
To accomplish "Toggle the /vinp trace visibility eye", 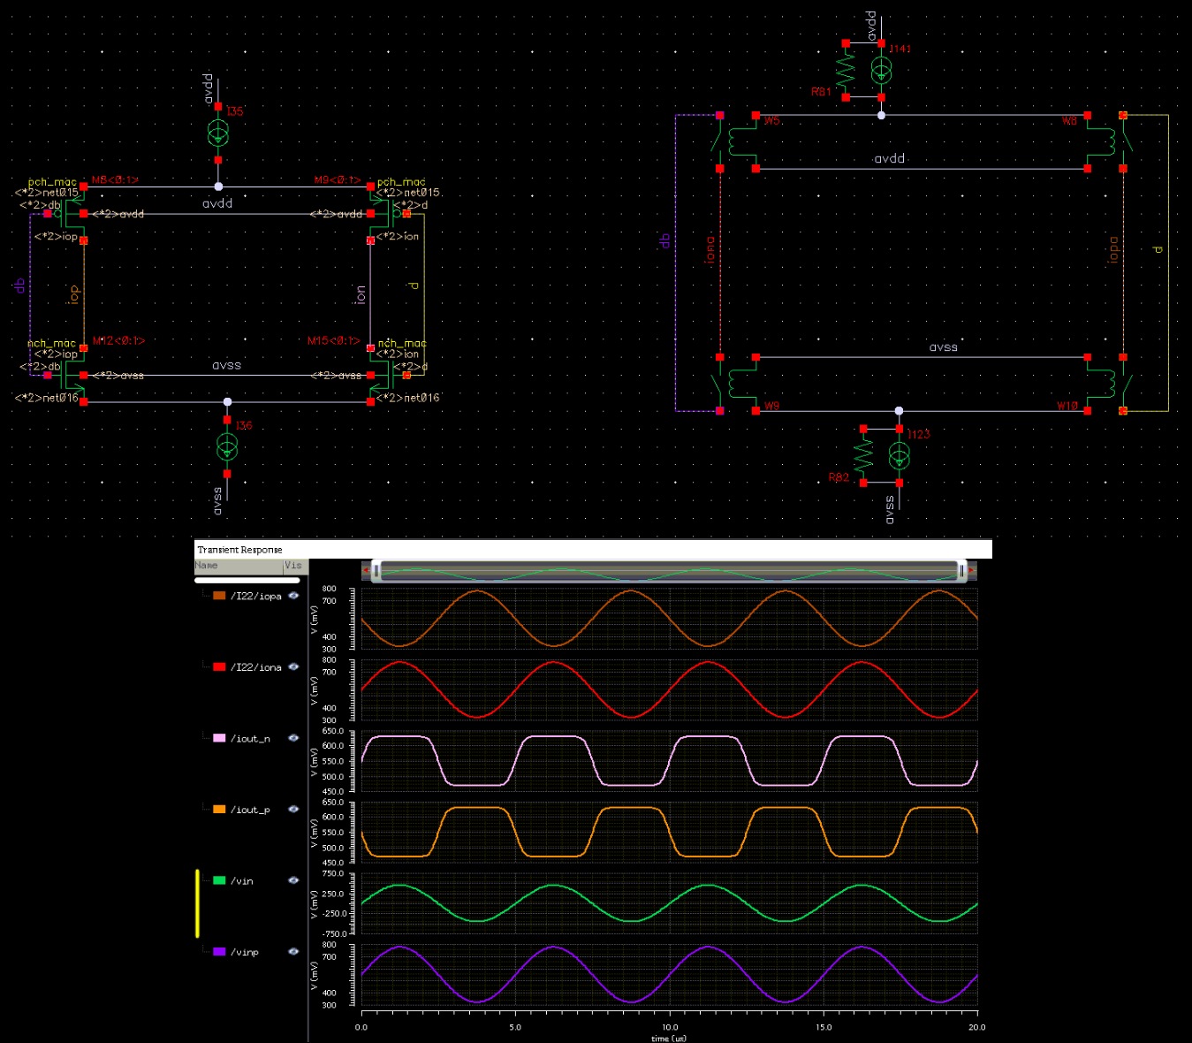I will [x=293, y=952].
